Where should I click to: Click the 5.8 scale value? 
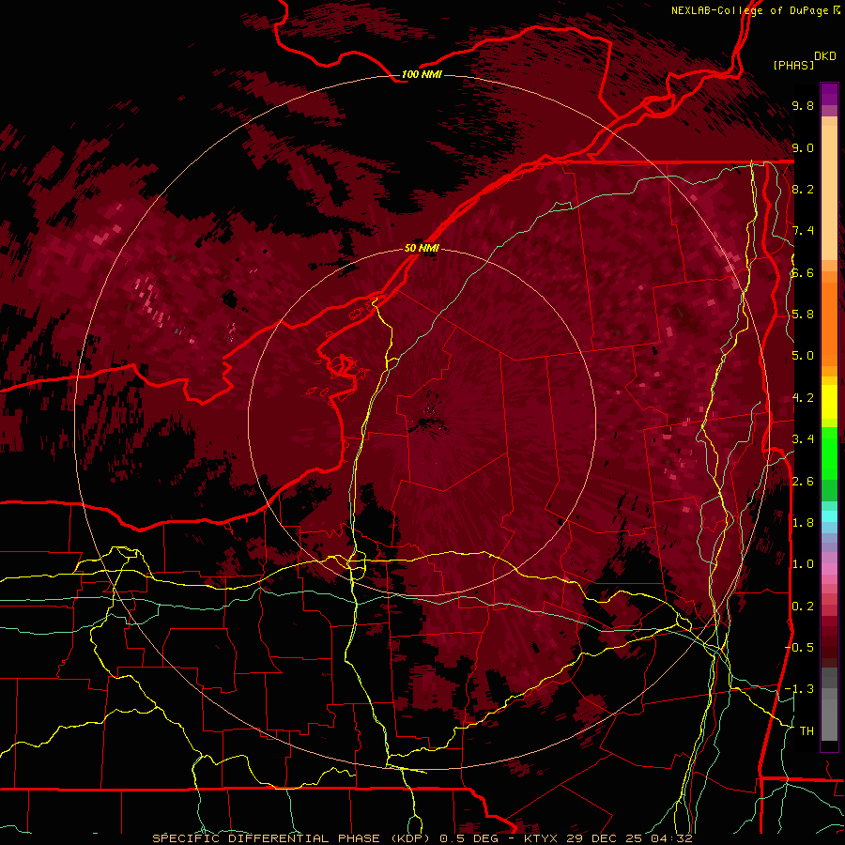pos(803,315)
